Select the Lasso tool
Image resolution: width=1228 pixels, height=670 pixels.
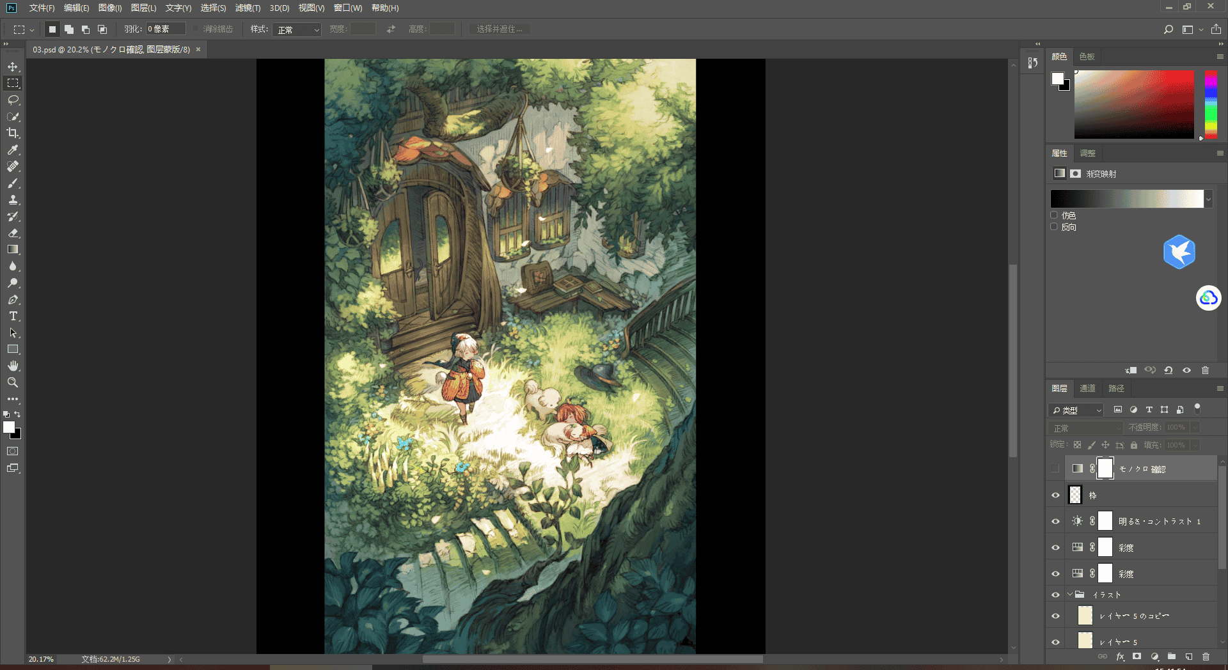click(x=13, y=100)
